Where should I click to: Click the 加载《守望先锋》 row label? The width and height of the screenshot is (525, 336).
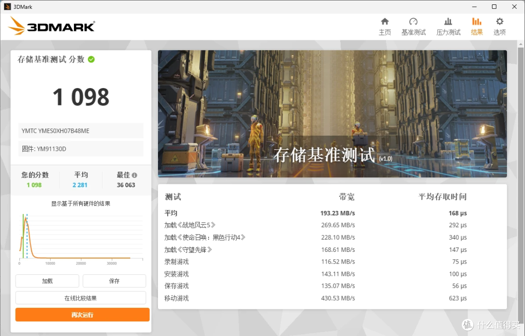click(188, 250)
